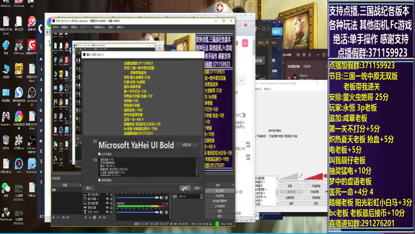Click red speaker icon in old OBS window
415x234 pixels.
click(x=326, y=176)
